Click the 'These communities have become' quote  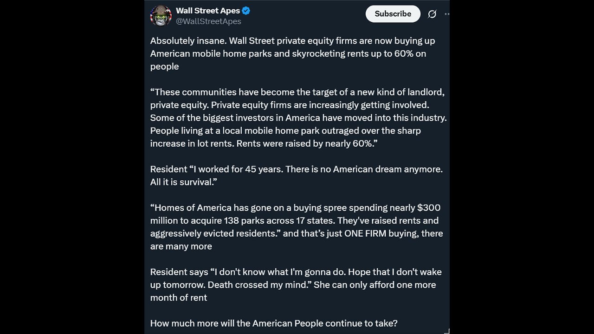(297, 92)
